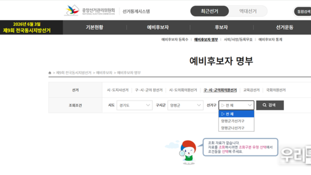The image size is (311, 175).
Task: Click the National Election Commission logo
Action: 90,11
